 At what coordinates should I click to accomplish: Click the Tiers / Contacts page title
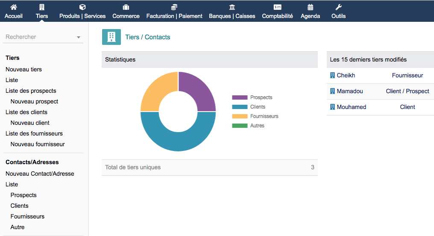point(147,37)
